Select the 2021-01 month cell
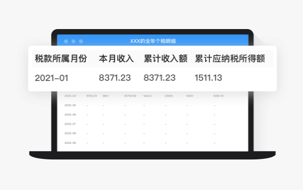The height and width of the screenshot is (190, 303). click(x=52, y=78)
